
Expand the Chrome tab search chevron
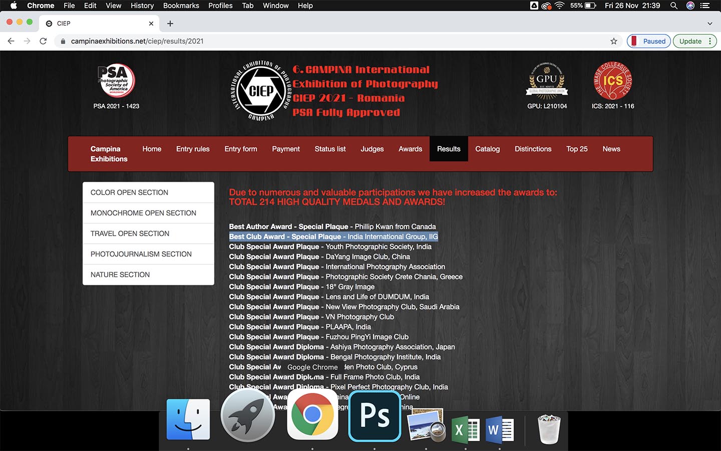point(709,24)
